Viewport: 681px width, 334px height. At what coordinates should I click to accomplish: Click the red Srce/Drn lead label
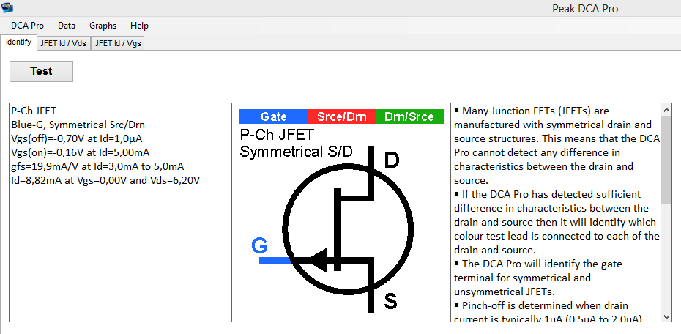point(342,116)
